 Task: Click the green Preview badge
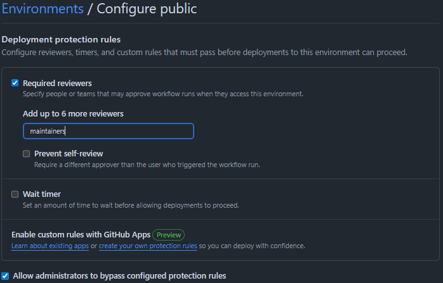168,235
